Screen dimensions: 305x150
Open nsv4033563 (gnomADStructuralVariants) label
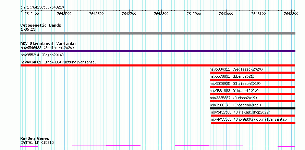point(249,119)
